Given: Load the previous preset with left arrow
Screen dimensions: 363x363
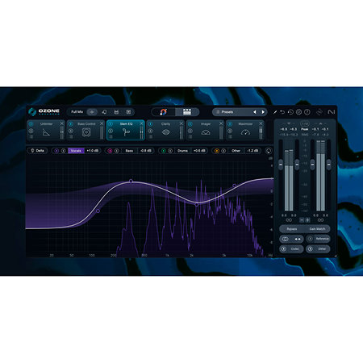Looking at the screenshot, I should coord(254,112).
